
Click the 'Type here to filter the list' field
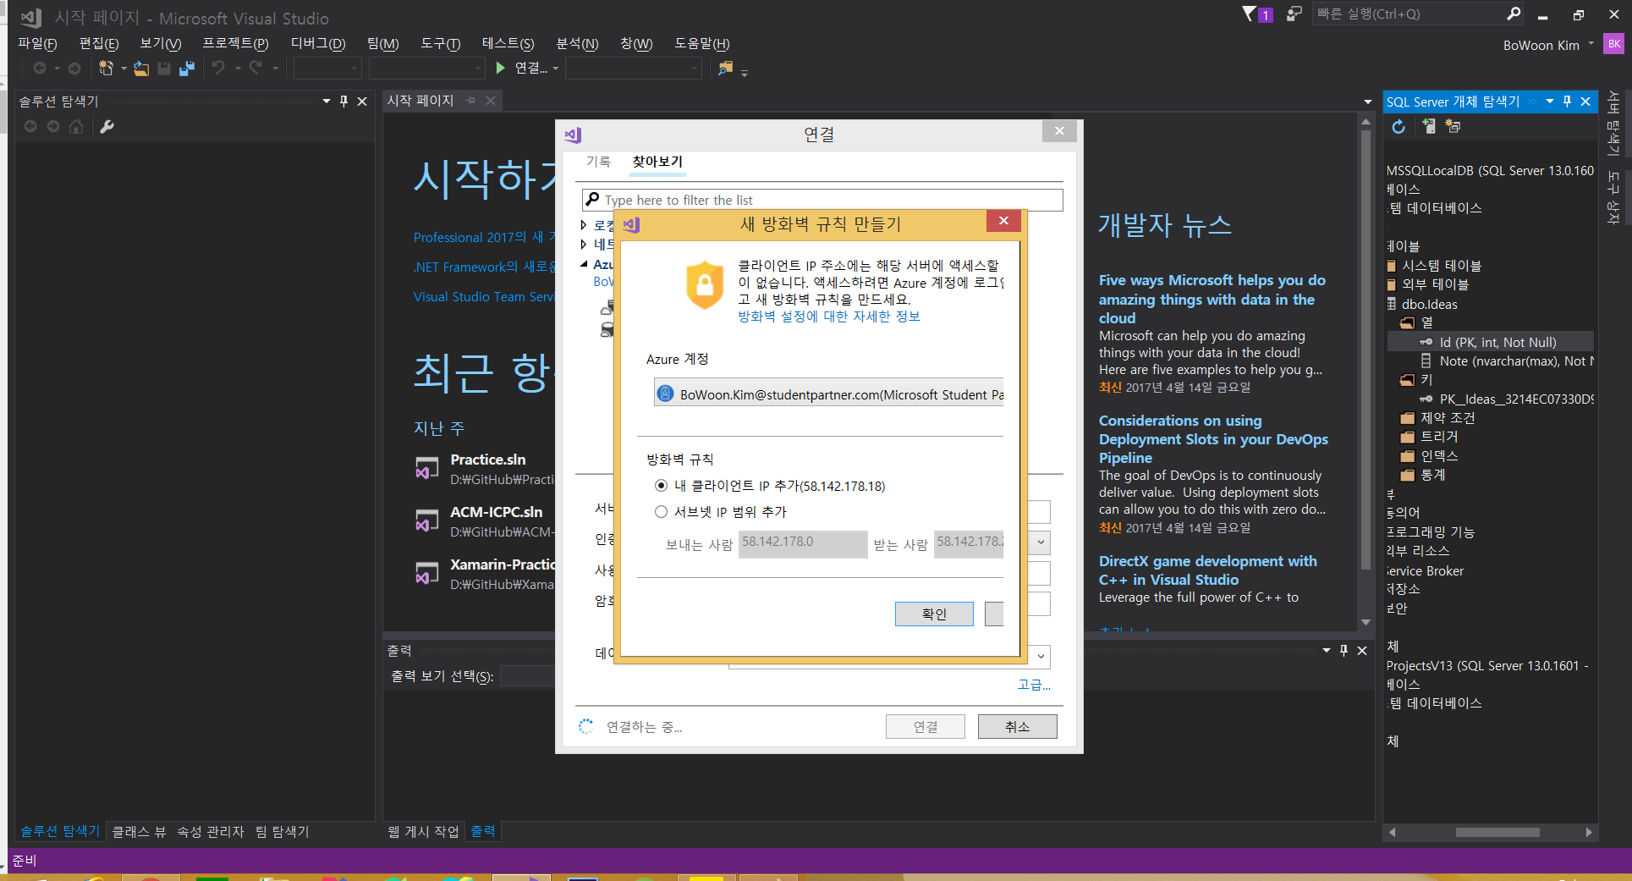point(822,200)
